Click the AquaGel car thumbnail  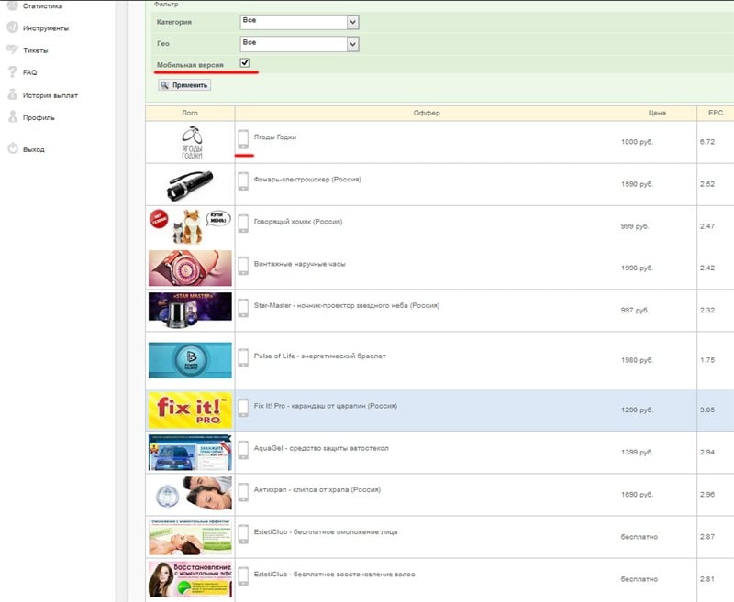(190, 453)
